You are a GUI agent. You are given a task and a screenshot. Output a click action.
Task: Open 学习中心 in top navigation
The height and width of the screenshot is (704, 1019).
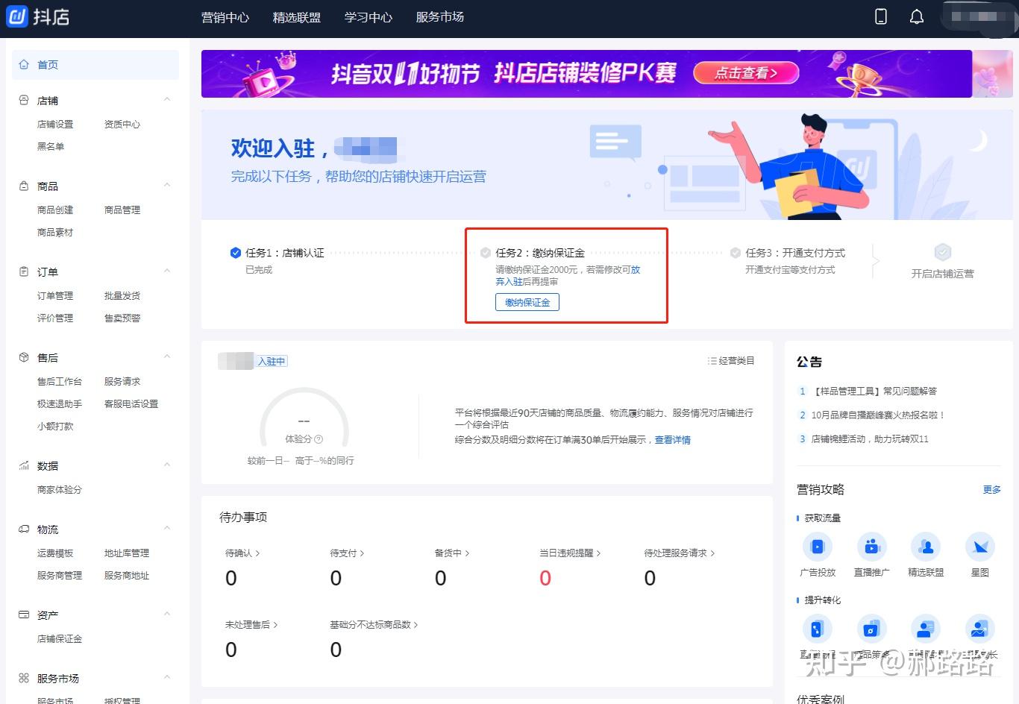(x=369, y=17)
